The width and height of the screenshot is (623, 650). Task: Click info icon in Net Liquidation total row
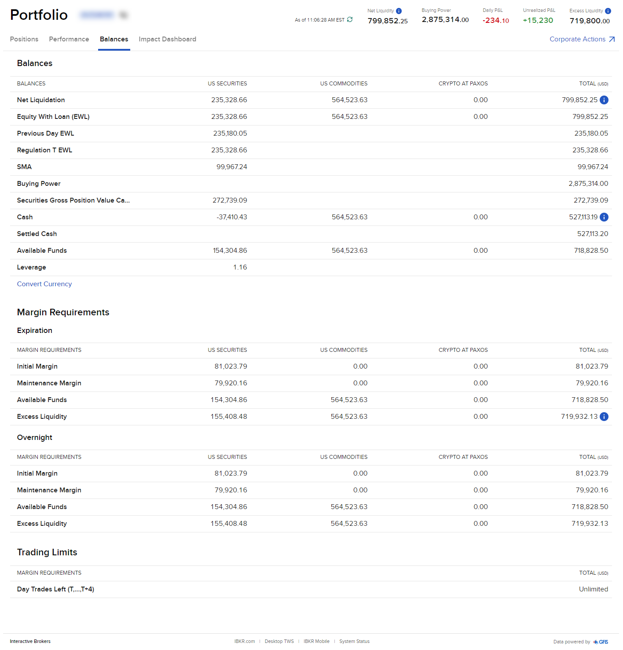(x=604, y=100)
